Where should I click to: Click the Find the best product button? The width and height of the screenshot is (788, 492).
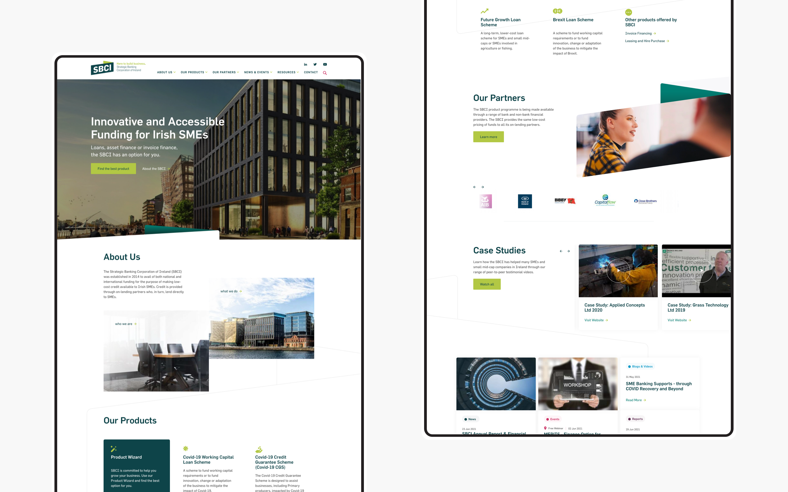pos(113,169)
